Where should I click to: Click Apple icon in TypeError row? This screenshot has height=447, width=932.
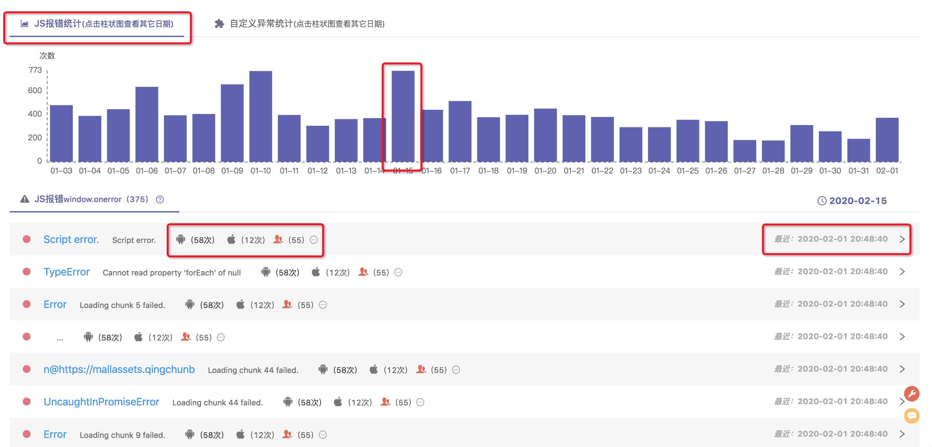[316, 272]
